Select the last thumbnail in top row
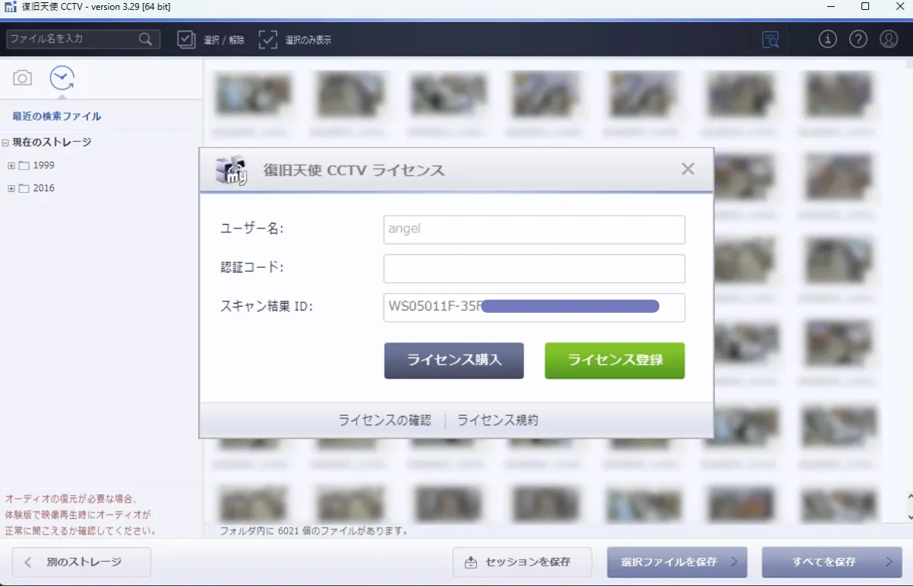Image resolution: width=913 pixels, height=586 pixels. coord(838,94)
